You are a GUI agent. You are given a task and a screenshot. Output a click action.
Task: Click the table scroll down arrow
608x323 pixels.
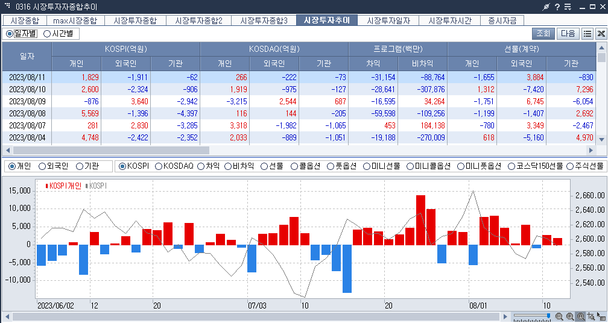click(x=601, y=139)
